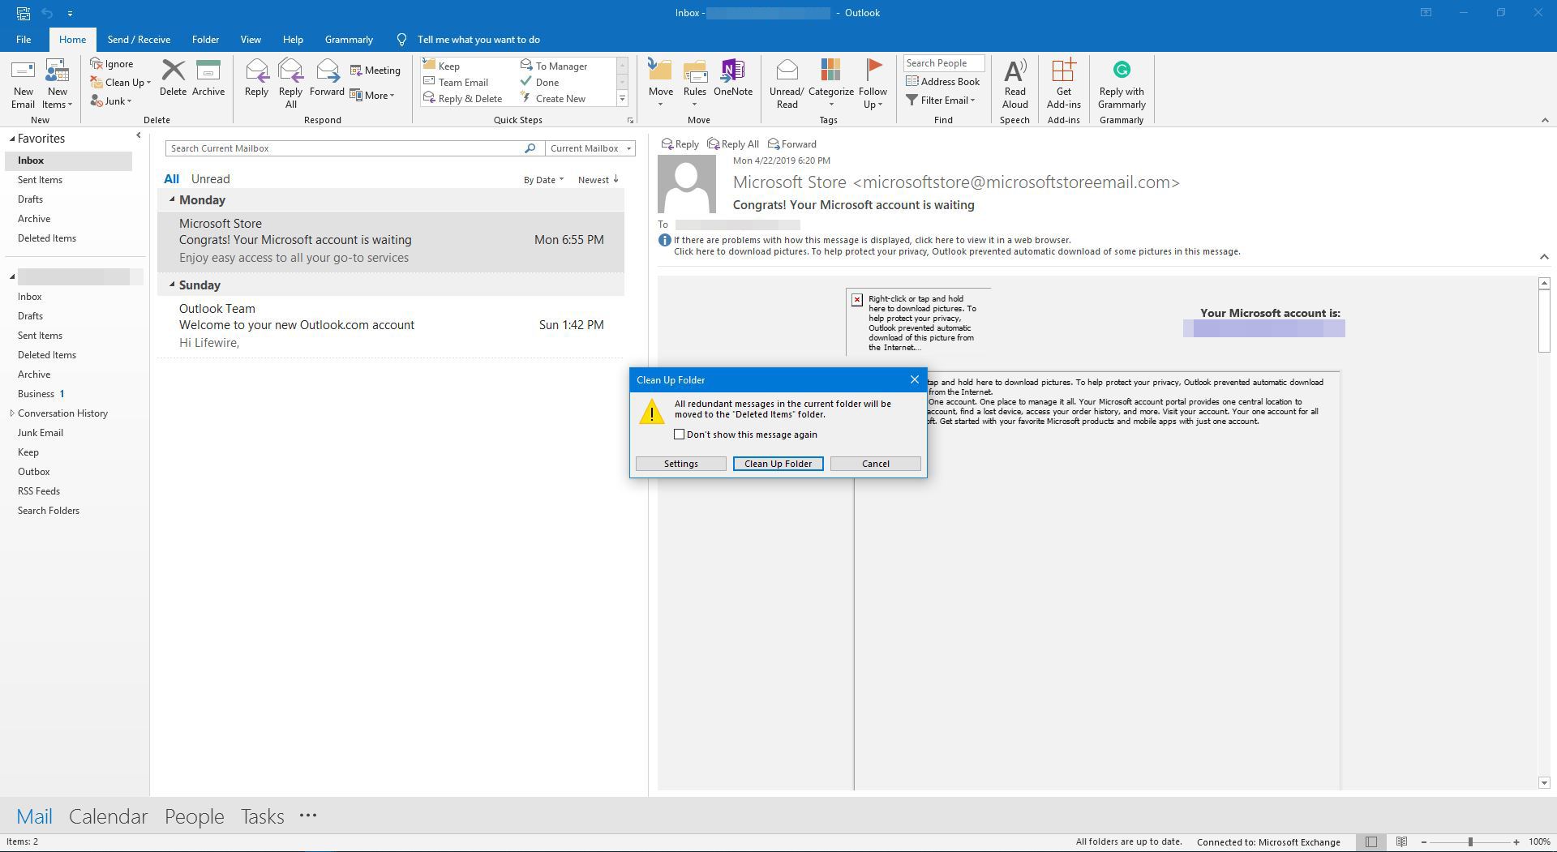Open the Address Book
1557x852 pixels.
[x=943, y=81]
